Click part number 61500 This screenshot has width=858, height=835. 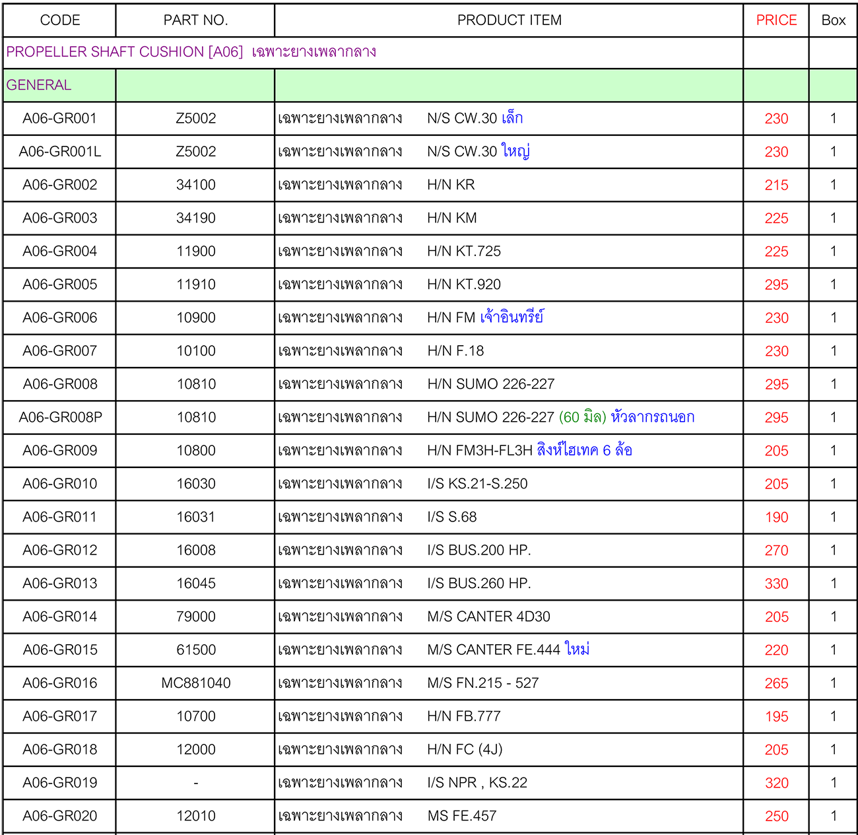pos(195,650)
